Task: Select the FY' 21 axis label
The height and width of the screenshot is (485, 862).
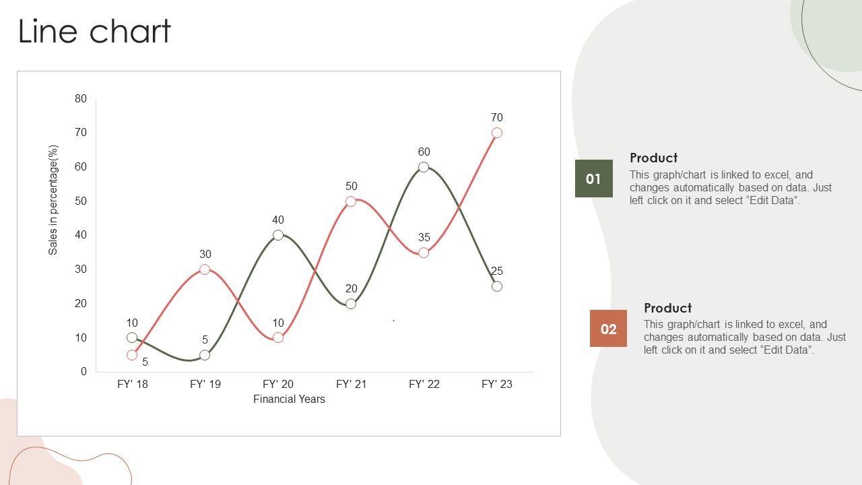Action: click(351, 384)
